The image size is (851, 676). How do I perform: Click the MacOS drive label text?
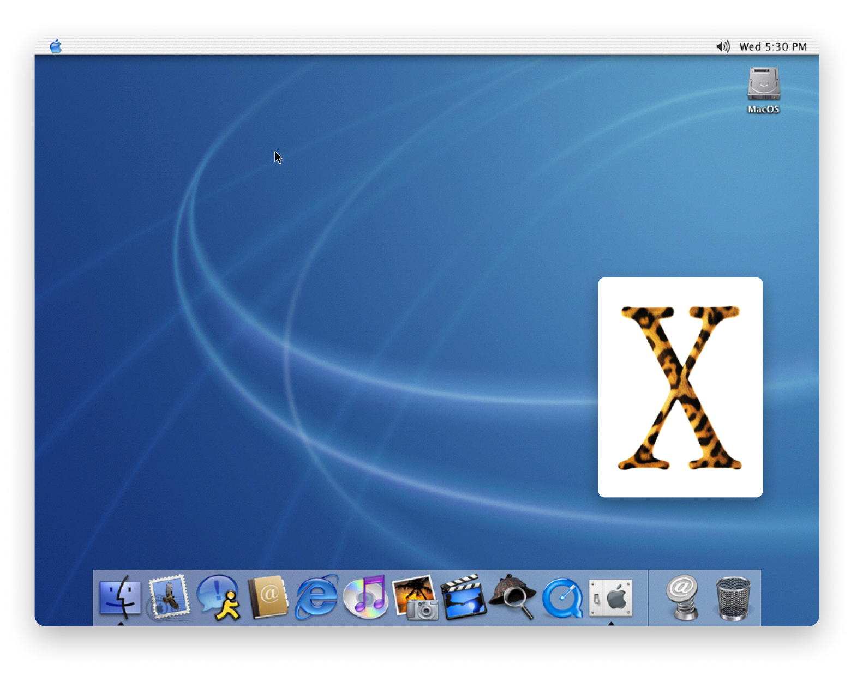[763, 109]
